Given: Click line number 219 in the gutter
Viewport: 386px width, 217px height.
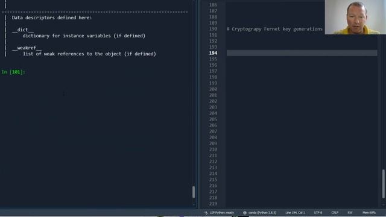Looking at the screenshot, I should coord(213,204).
